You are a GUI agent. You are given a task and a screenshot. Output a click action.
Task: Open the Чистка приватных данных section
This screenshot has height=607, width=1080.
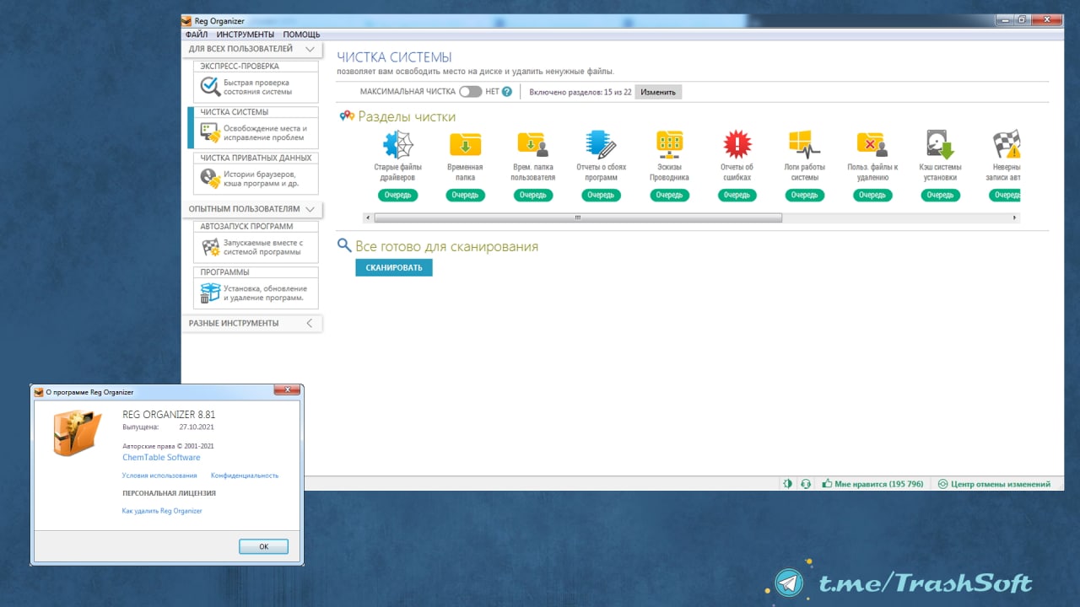[256, 173]
